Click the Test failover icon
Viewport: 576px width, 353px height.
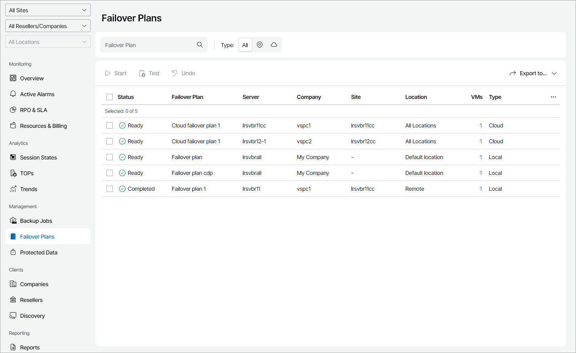(142, 73)
